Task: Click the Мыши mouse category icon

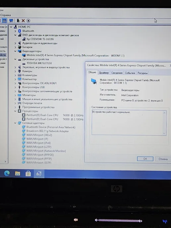Action: click(20, 99)
